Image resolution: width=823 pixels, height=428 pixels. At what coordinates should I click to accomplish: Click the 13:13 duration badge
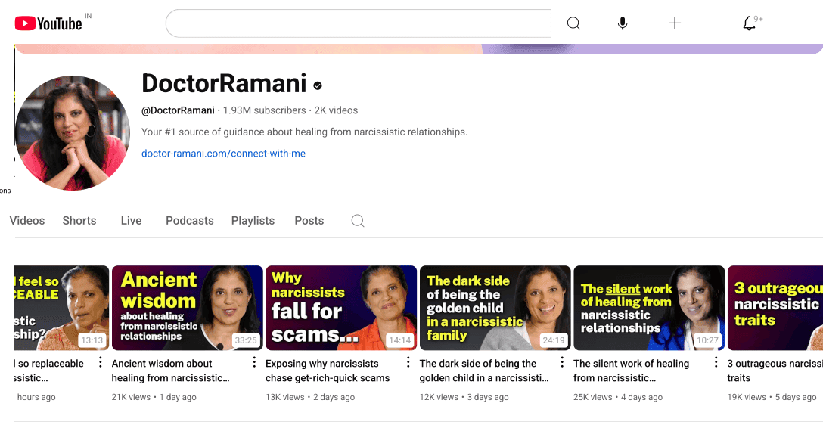pos(92,340)
